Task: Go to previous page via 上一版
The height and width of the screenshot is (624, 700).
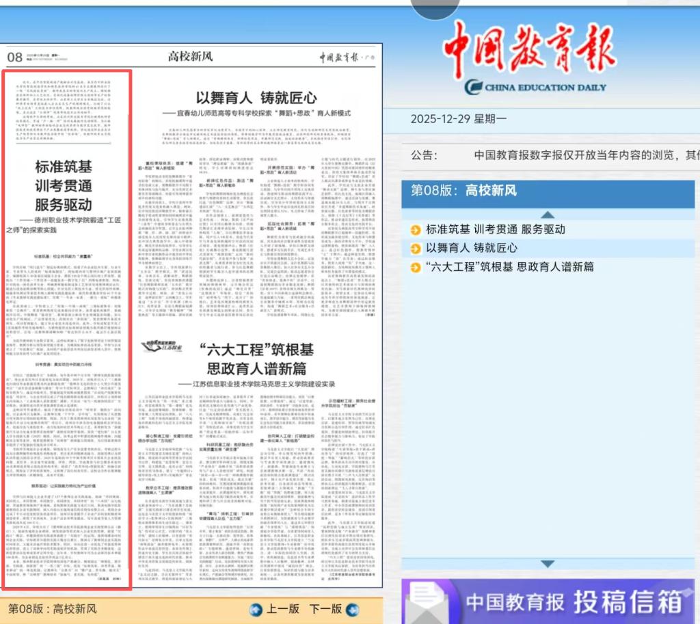Action: 282,608
